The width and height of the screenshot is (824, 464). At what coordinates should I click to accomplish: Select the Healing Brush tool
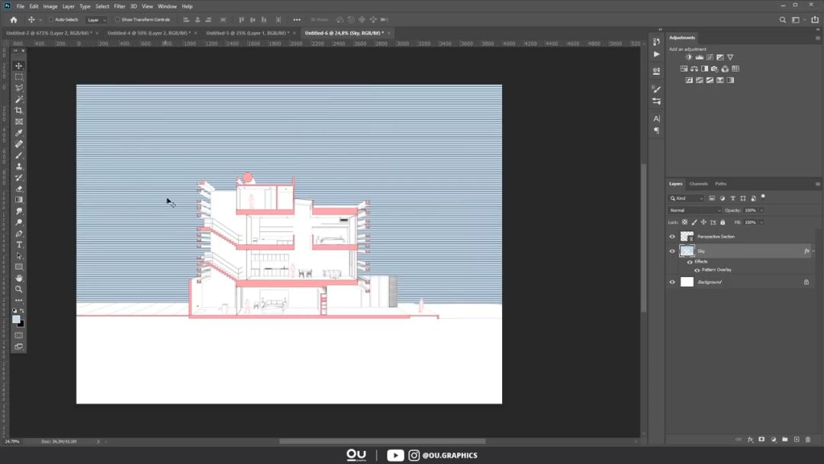(19, 144)
